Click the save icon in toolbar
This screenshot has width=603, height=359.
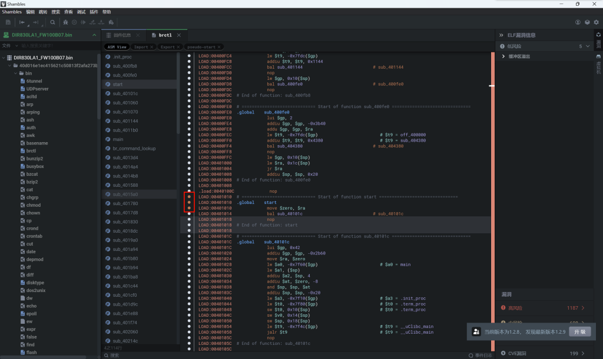click(x=8, y=22)
